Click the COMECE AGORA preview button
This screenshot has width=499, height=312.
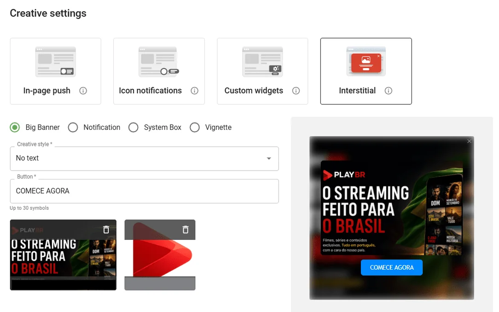pyautogui.click(x=391, y=267)
